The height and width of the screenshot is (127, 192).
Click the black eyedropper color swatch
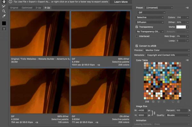[x=4, y=23]
